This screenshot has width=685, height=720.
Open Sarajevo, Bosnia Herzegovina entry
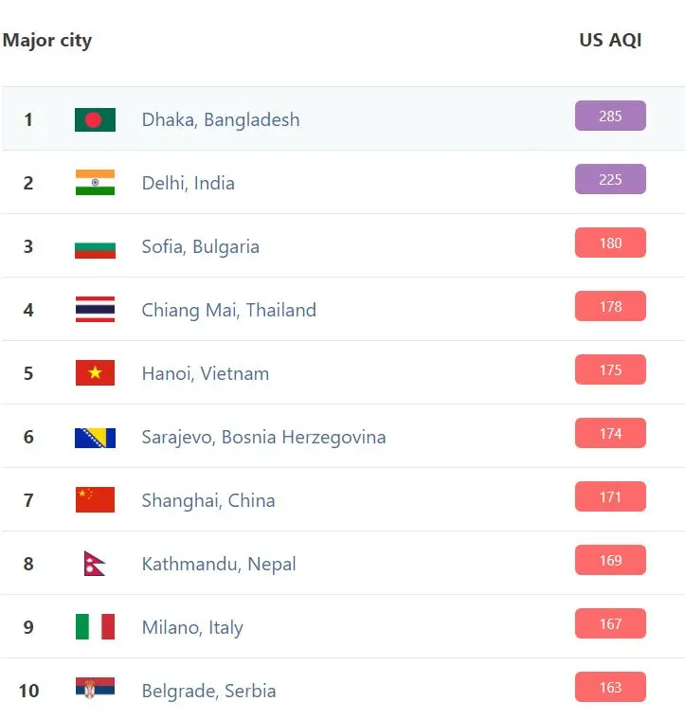tap(264, 437)
